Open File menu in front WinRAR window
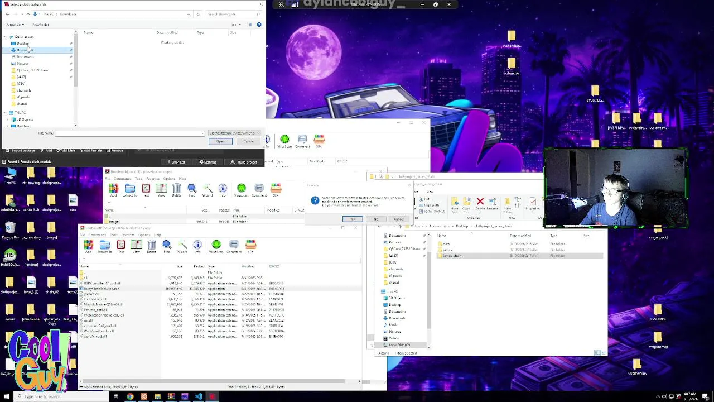714x402 pixels. point(82,234)
